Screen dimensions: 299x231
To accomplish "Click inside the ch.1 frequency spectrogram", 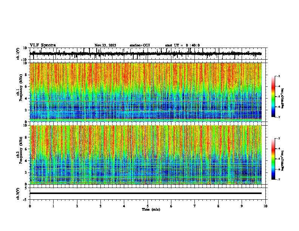I will coord(146,92).
